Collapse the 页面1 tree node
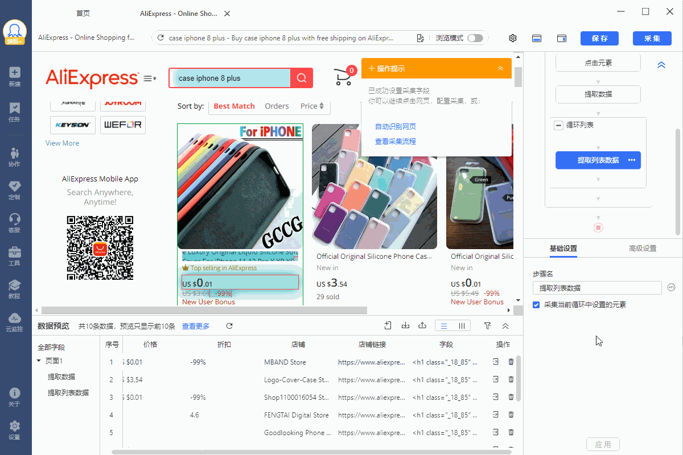Image resolution: width=683 pixels, height=455 pixels. [39, 361]
